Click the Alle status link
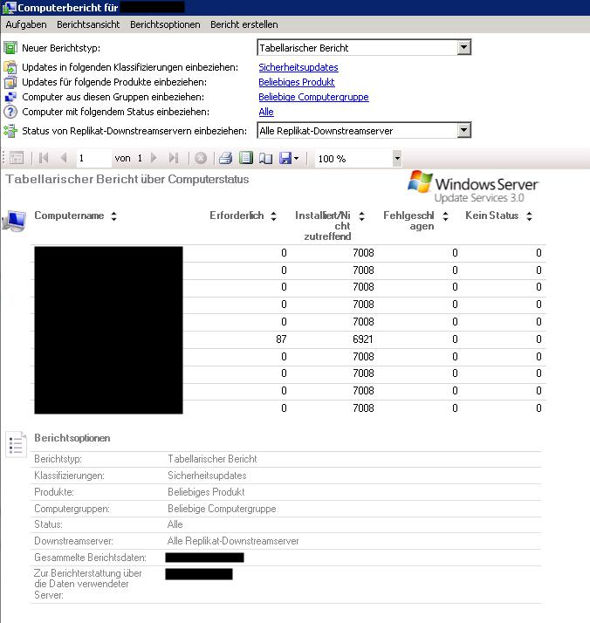The width and height of the screenshot is (590, 623). click(x=266, y=112)
